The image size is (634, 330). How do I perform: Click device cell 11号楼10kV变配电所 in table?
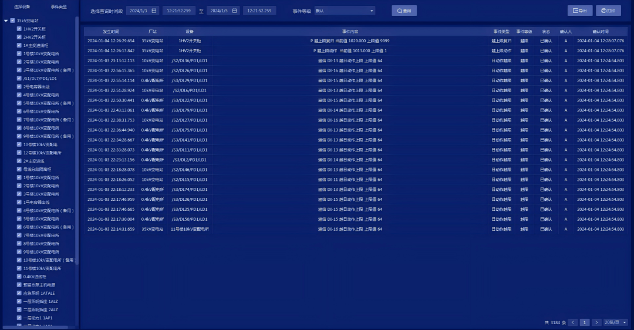tap(190, 229)
